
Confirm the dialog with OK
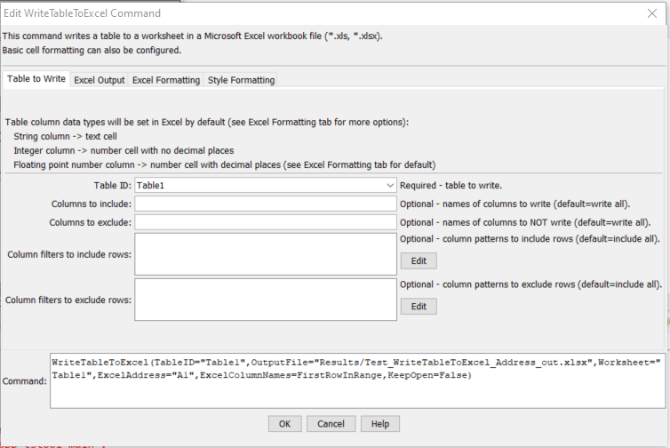(x=284, y=424)
